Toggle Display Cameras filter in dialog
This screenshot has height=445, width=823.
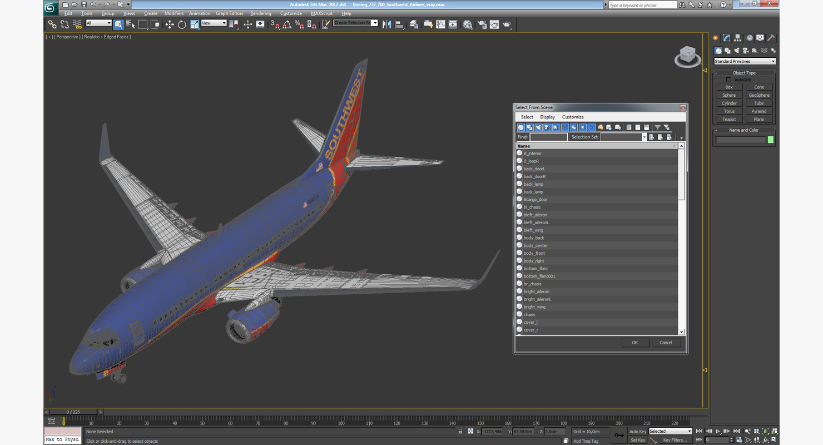click(547, 127)
